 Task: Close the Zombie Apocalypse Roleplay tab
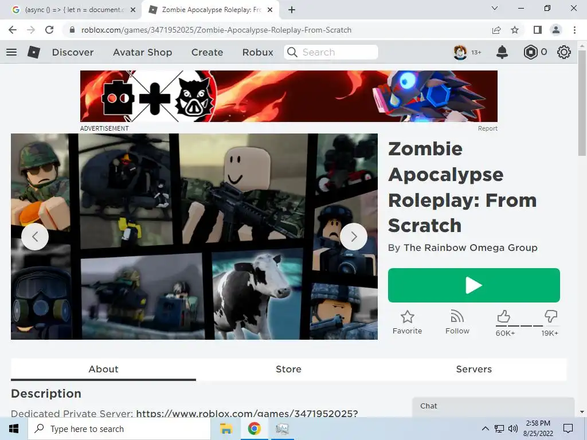[x=270, y=10]
